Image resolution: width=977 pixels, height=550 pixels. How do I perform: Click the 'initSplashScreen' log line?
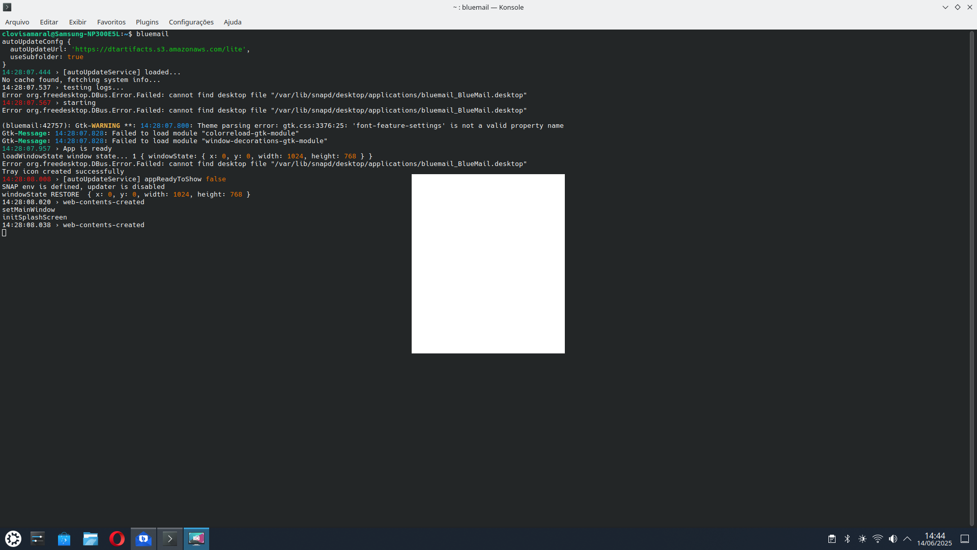(x=35, y=217)
